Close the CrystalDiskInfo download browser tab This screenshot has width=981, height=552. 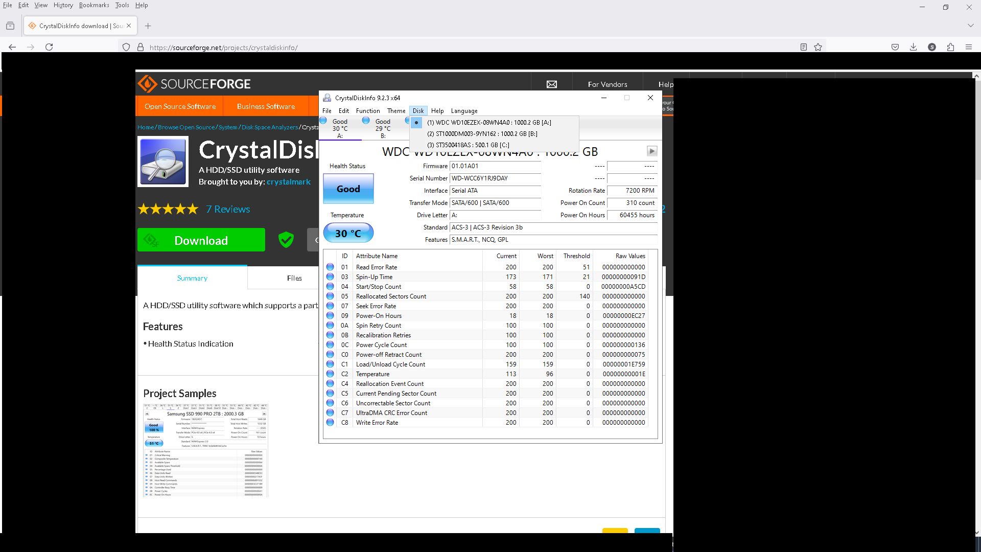coord(129,26)
